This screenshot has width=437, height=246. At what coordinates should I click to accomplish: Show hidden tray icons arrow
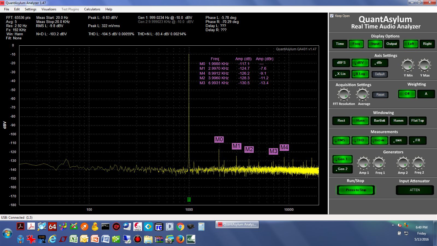(393, 225)
